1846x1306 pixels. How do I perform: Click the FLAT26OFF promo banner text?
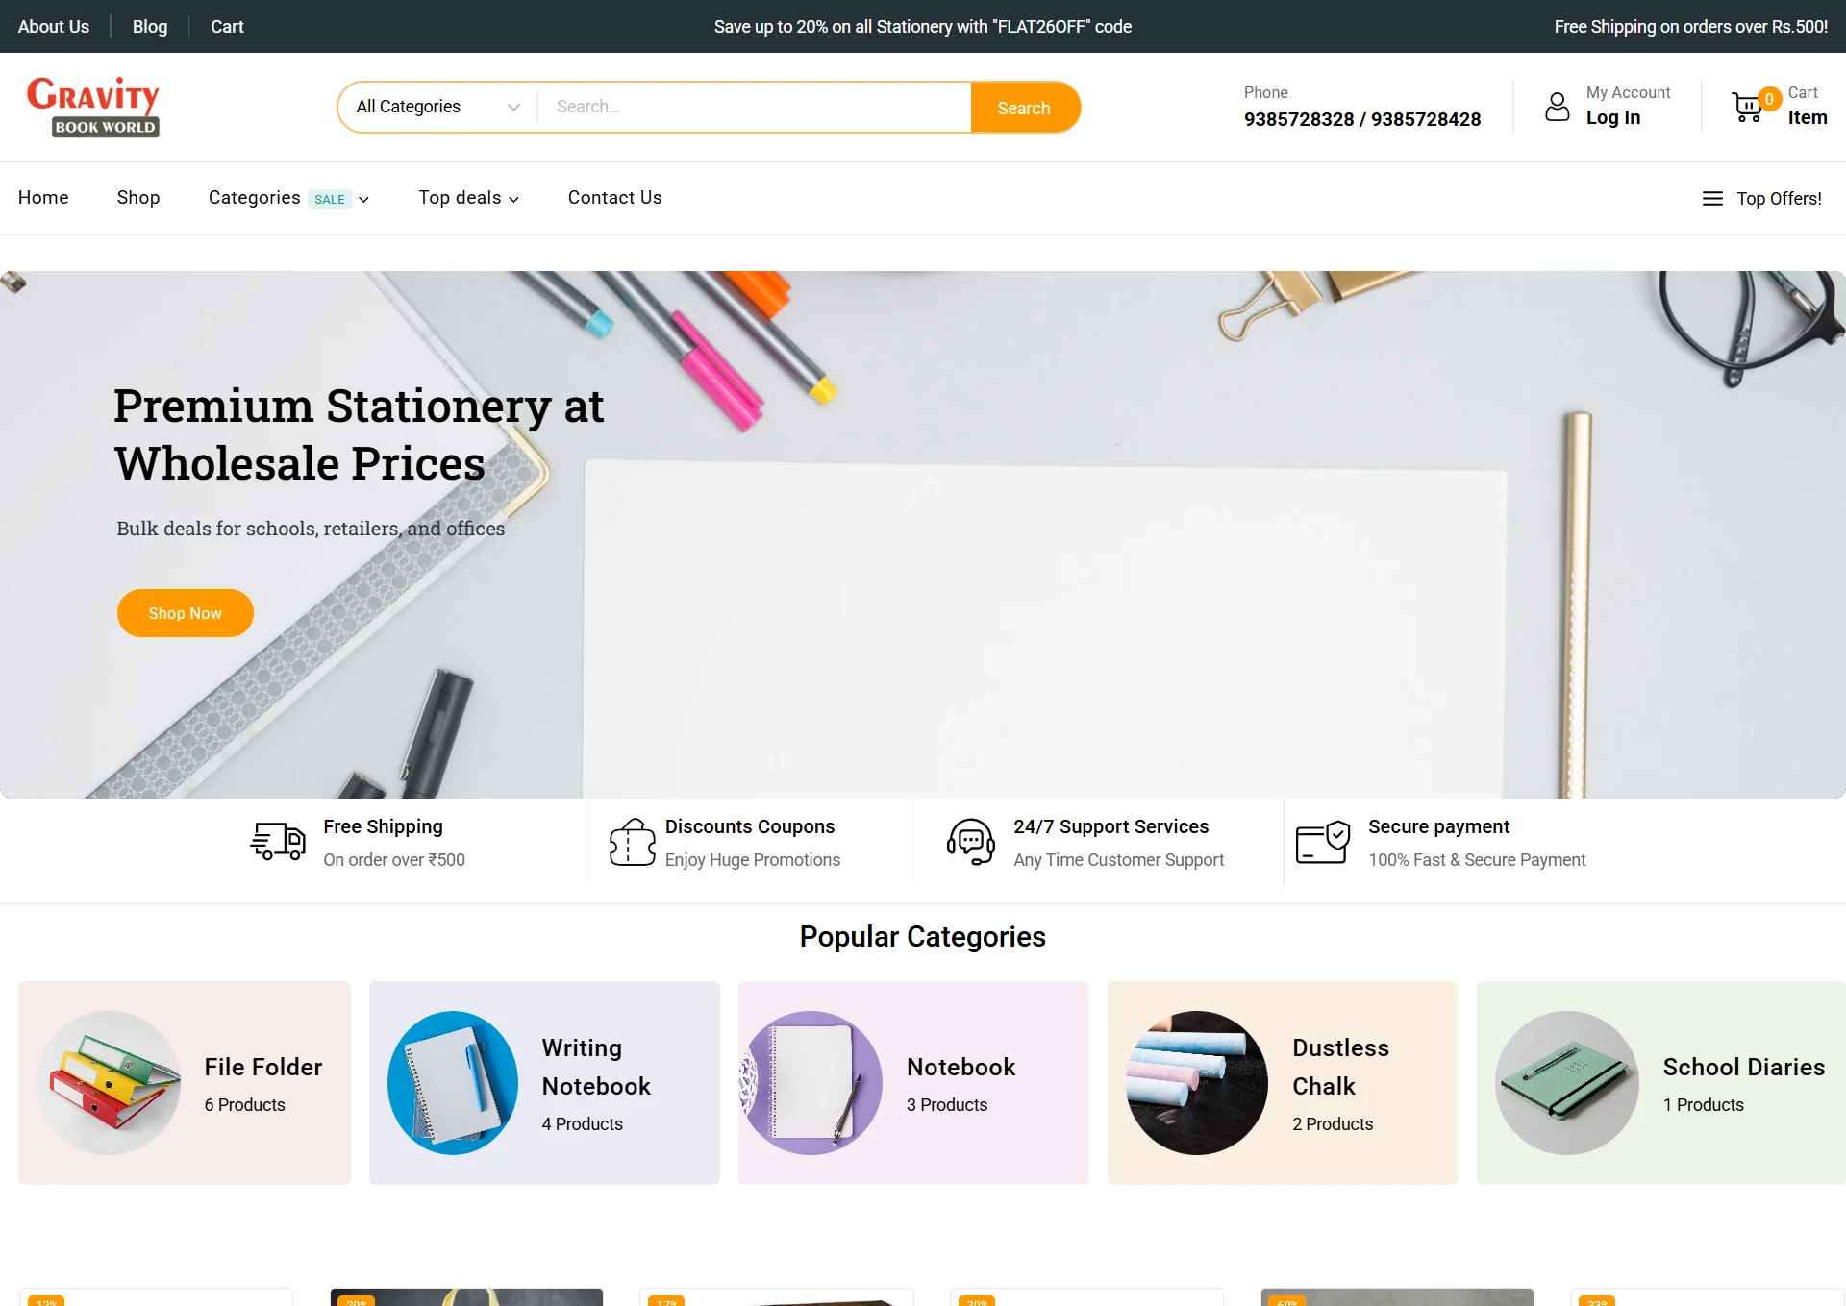923,27
